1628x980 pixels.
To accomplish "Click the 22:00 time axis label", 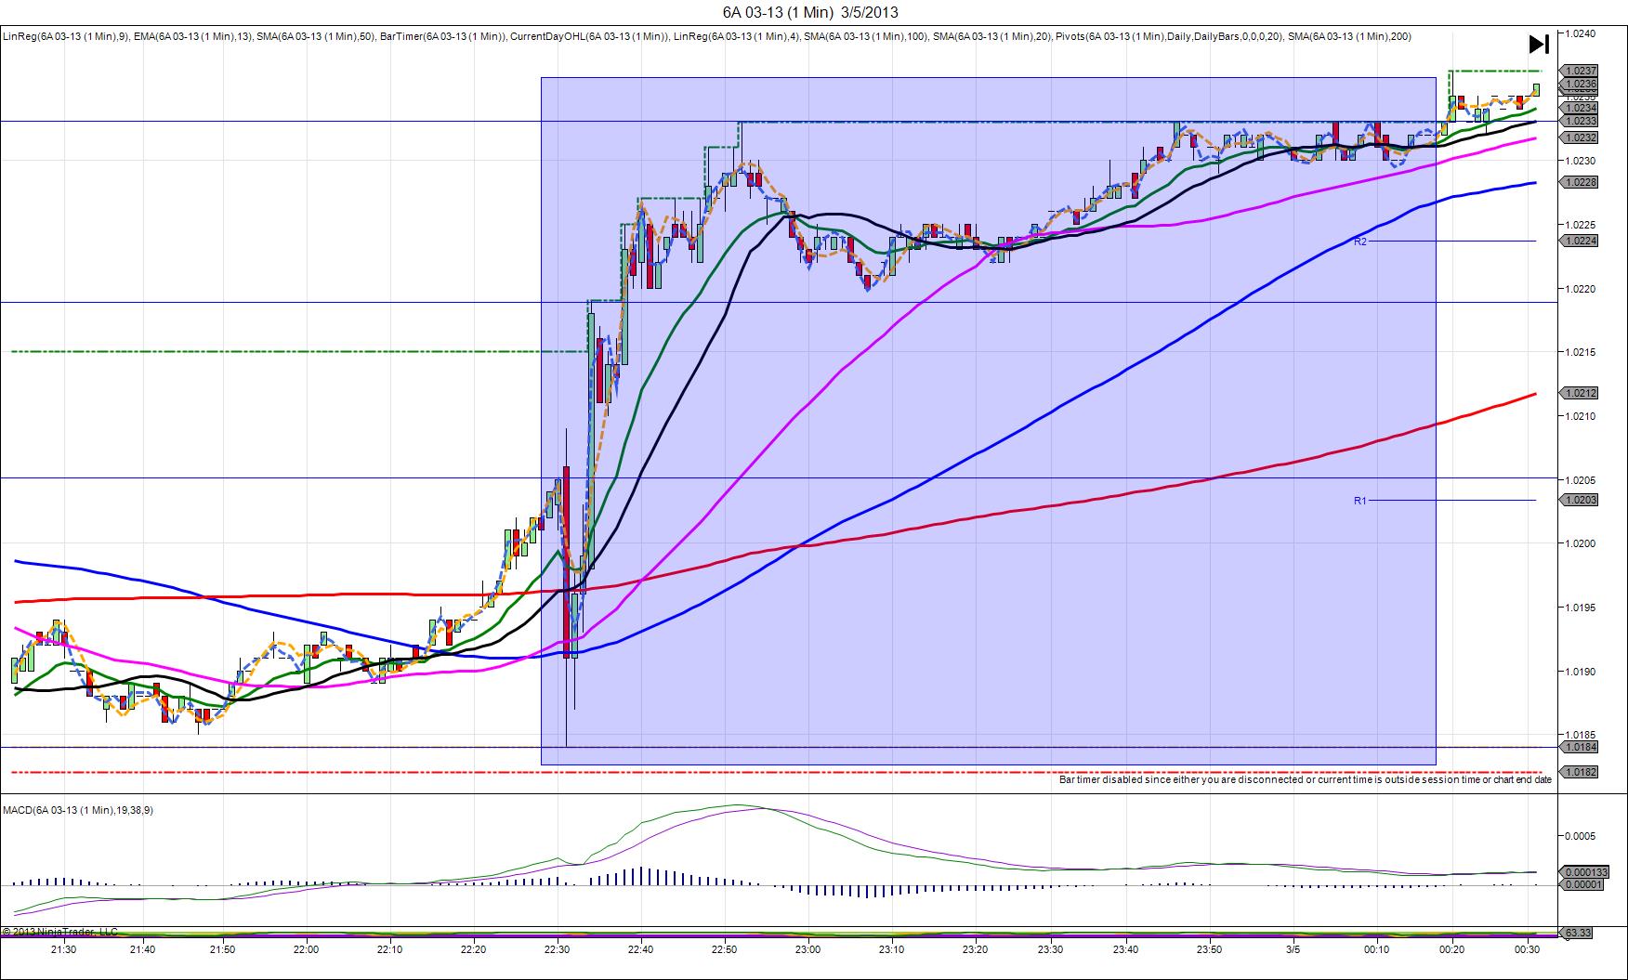I will click(x=306, y=949).
